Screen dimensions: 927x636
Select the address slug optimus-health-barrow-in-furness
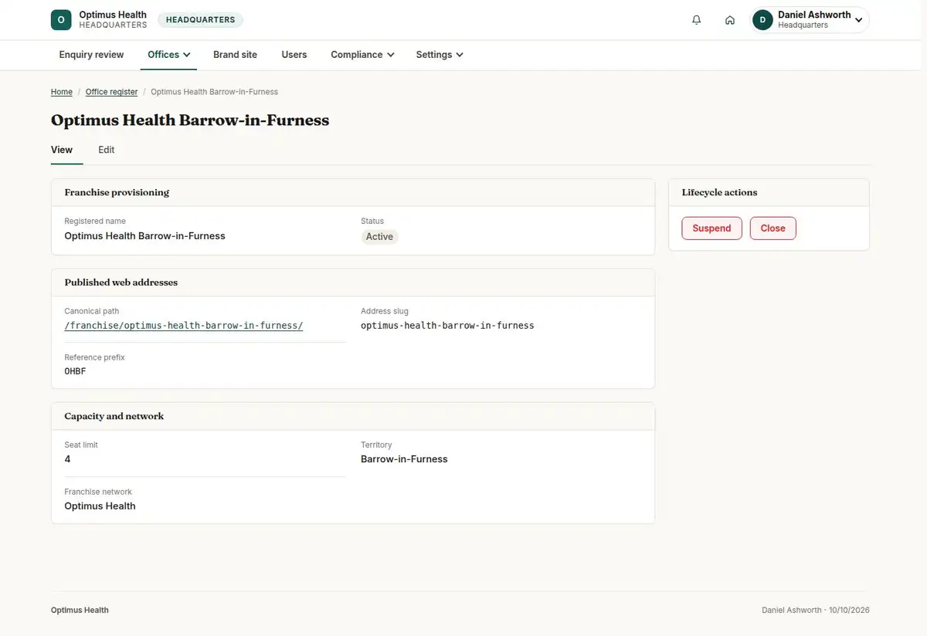pos(447,326)
